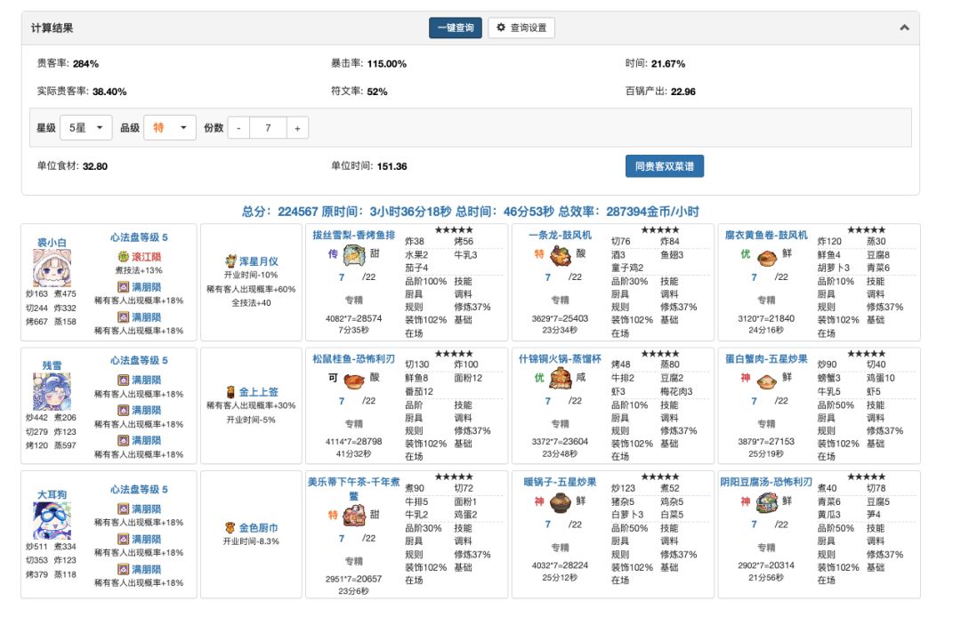The height and width of the screenshot is (625, 961).
Task: Click 4114*7=28798 score text
Action: tap(353, 441)
